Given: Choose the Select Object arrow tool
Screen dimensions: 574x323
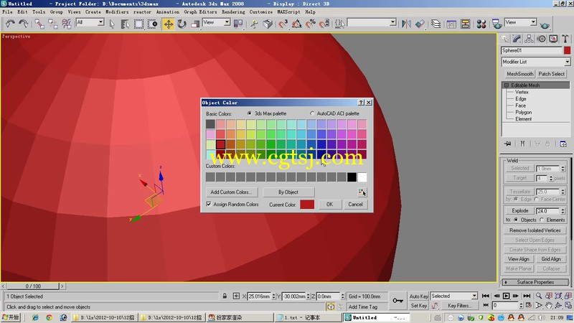Looking at the screenshot, I should [x=112, y=24].
